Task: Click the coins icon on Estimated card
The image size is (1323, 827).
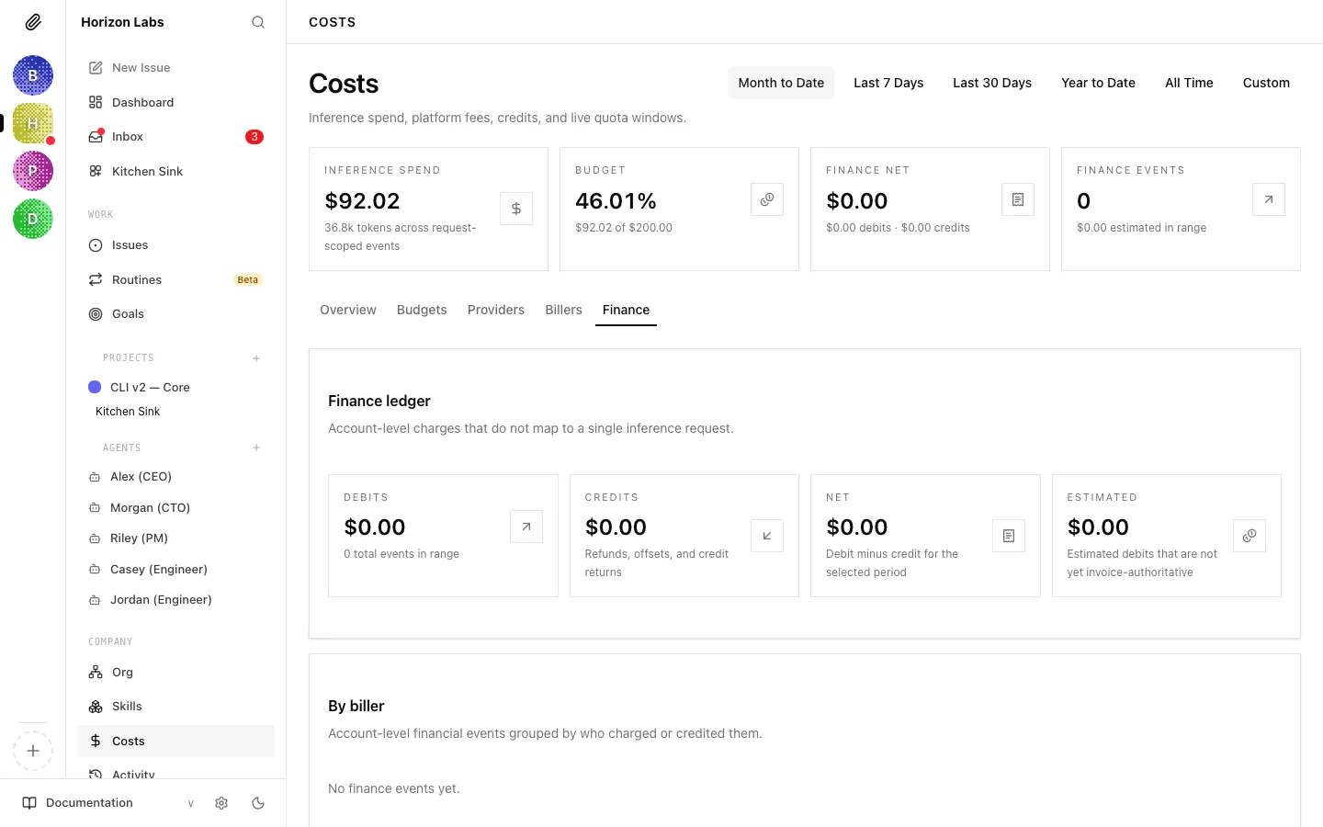Action: pyautogui.click(x=1249, y=536)
